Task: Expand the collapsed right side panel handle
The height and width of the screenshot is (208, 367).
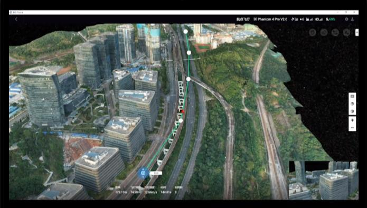Action: [357, 32]
